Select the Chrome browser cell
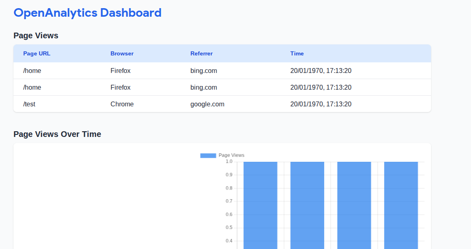Viewport: 471px width, 249px height. pos(122,104)
